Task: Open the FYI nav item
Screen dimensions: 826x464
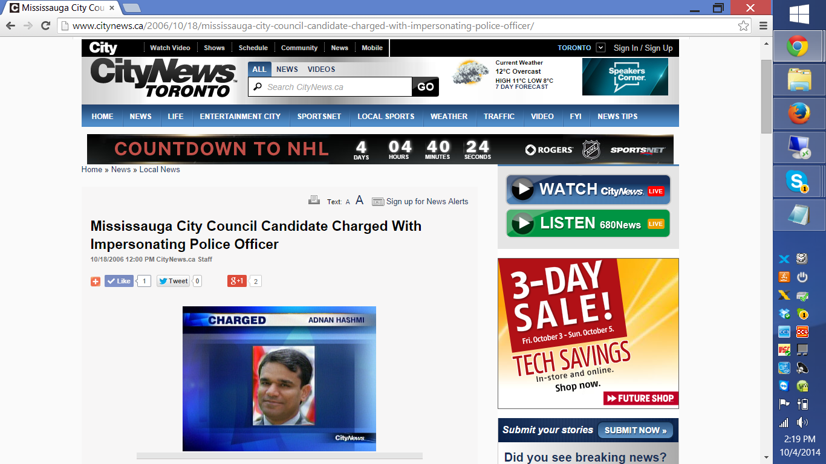Action: 576,116
